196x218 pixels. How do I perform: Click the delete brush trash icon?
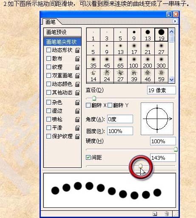click(167, 214)
